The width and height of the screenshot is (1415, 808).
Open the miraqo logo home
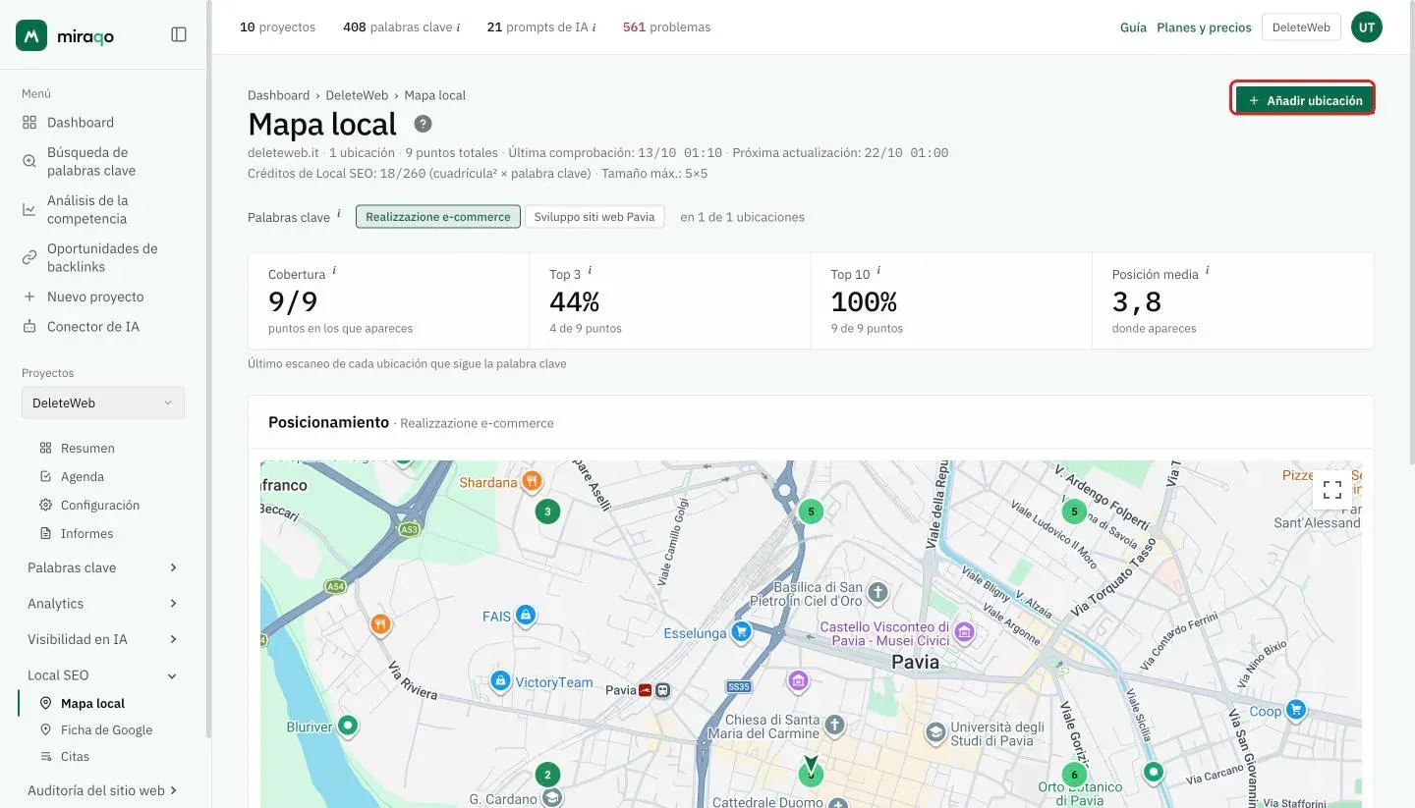(x=65, y=35)
